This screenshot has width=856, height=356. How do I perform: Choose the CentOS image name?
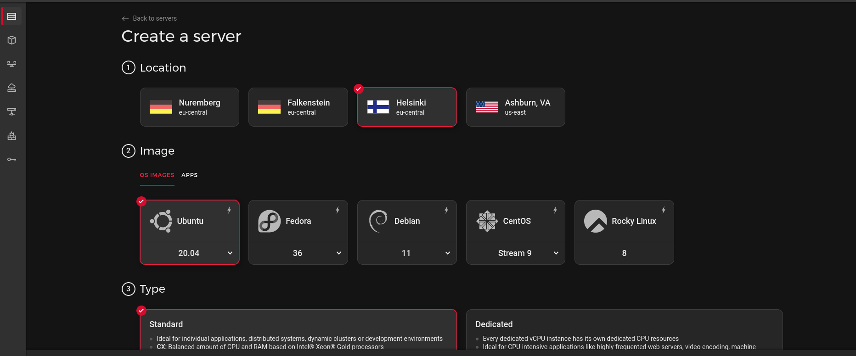coord(517,221)
